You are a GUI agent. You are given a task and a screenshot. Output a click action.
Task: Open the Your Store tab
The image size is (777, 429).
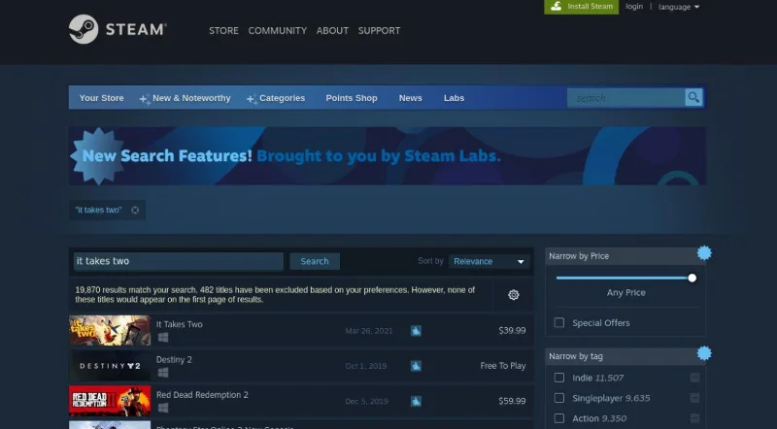102,98
